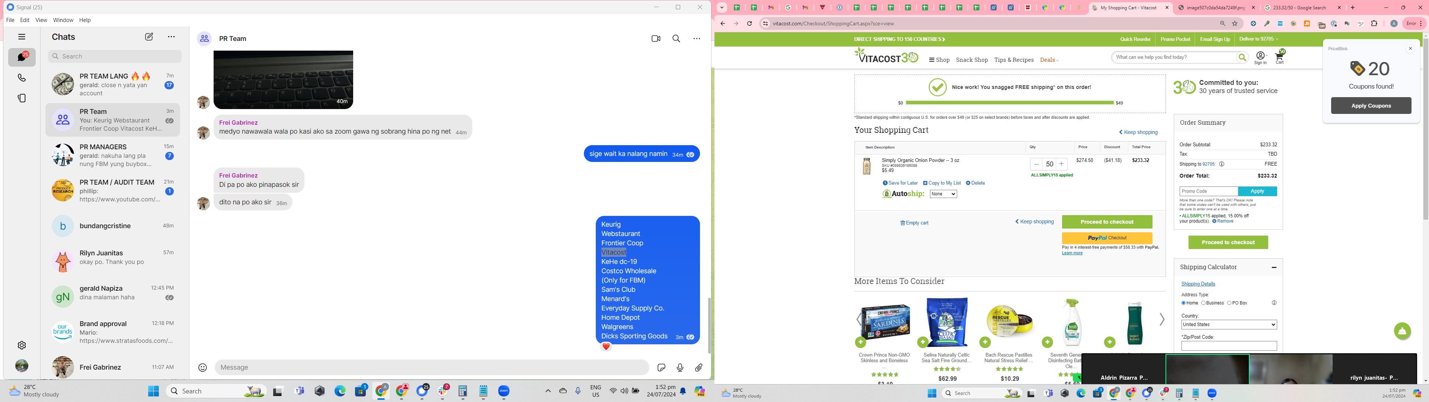
Task: Add Crown Prince Sardines with green plus
Action: [x=860, y=342]
